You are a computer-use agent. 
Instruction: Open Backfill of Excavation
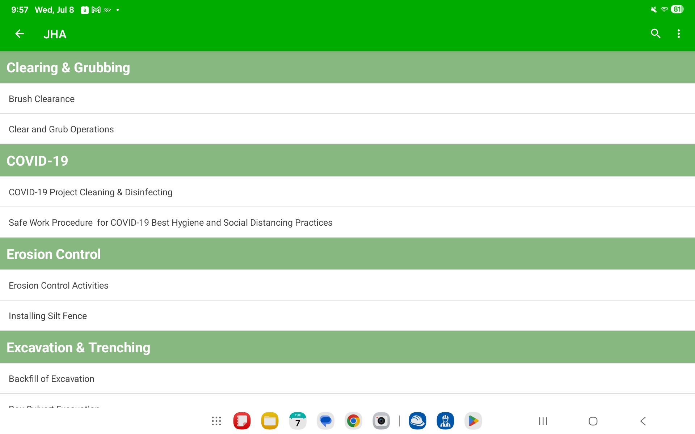tap(347, 379)
